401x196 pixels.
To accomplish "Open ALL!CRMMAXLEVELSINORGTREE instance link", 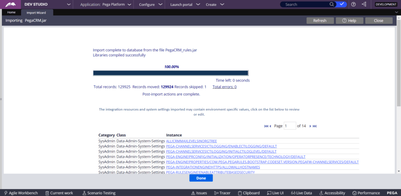I will (x=191, y=141).
